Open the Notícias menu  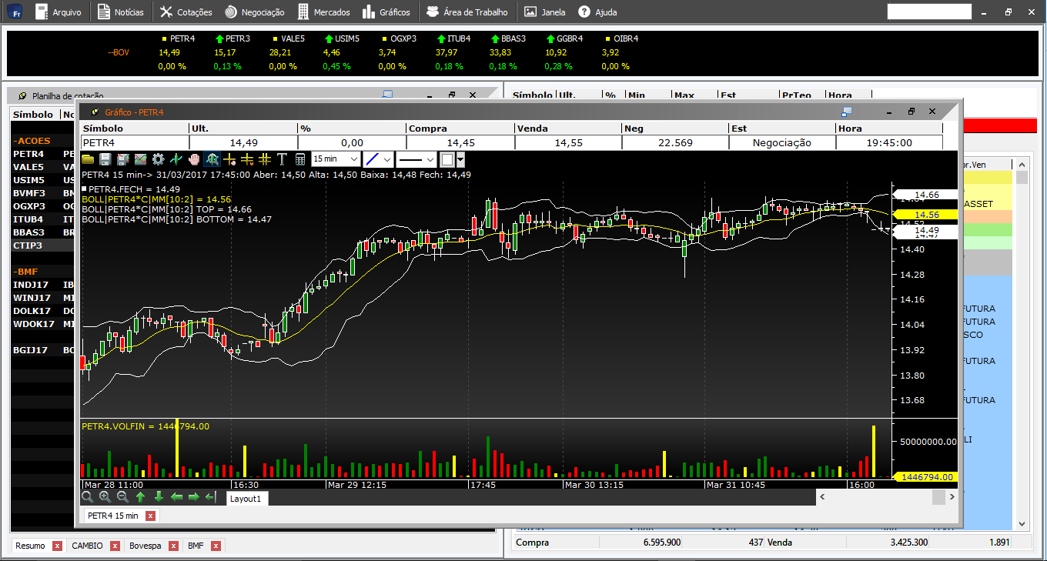(x=121, y=12)
